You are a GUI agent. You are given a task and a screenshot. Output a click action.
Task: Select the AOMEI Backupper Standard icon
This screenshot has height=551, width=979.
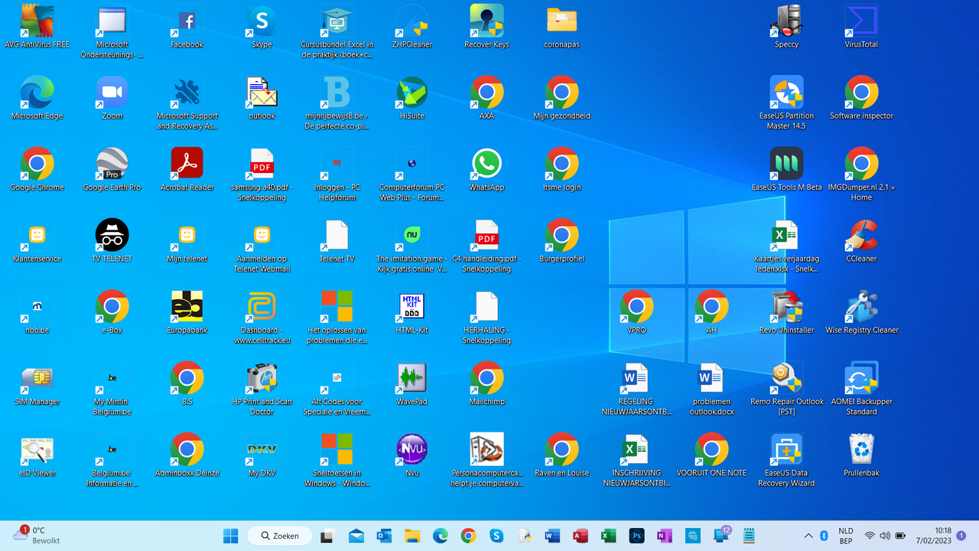pyautogui.click(x=861, y=389)
